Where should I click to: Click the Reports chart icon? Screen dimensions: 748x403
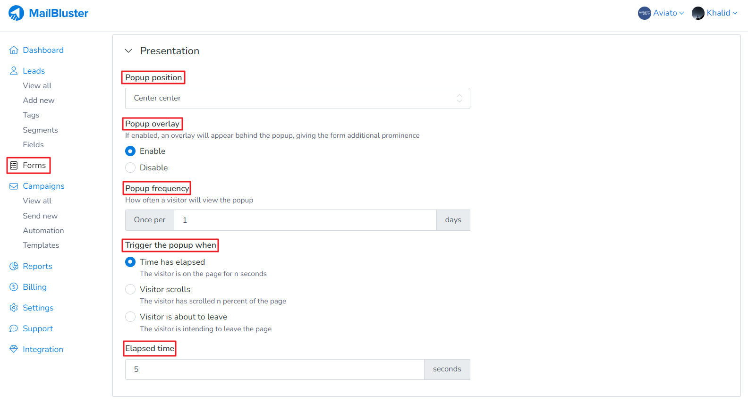(x=14, y=266)
